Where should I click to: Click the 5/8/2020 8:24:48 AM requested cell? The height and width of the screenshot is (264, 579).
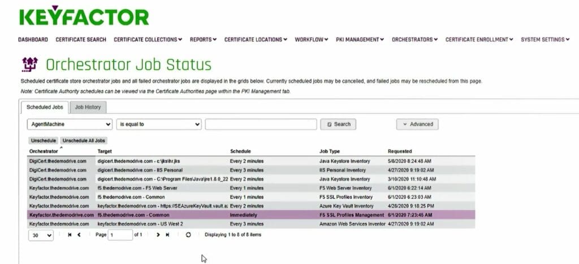point(409,161)
